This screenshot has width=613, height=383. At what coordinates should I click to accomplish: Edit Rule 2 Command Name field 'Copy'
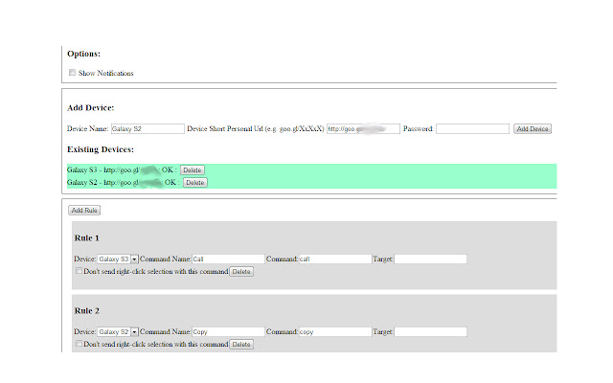pos(228,332)
